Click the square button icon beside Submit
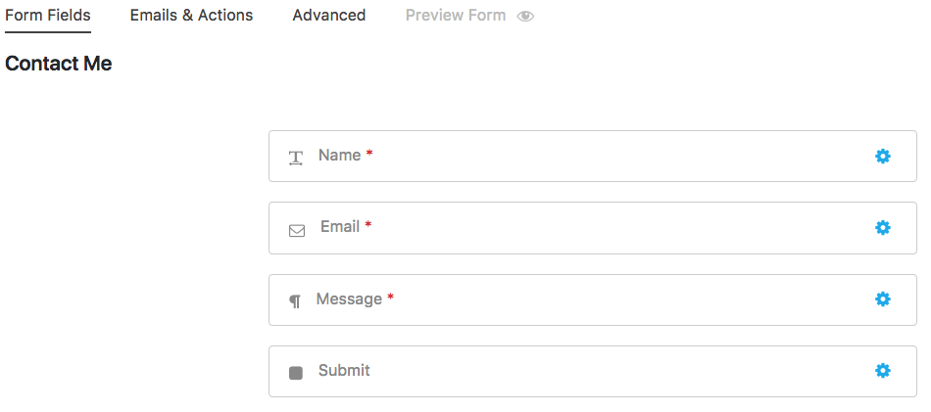The image size is (931, 412). click(296, 373)
